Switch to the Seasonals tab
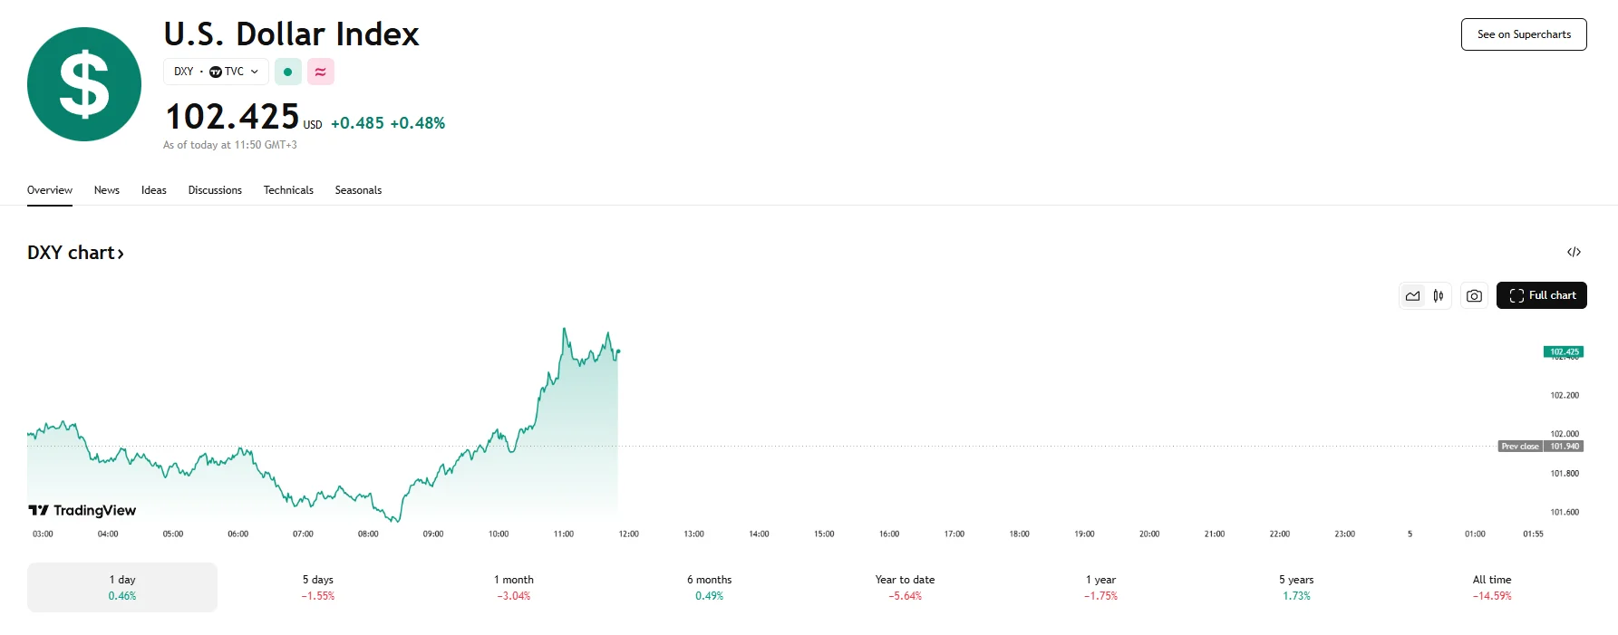 (358, 190)
